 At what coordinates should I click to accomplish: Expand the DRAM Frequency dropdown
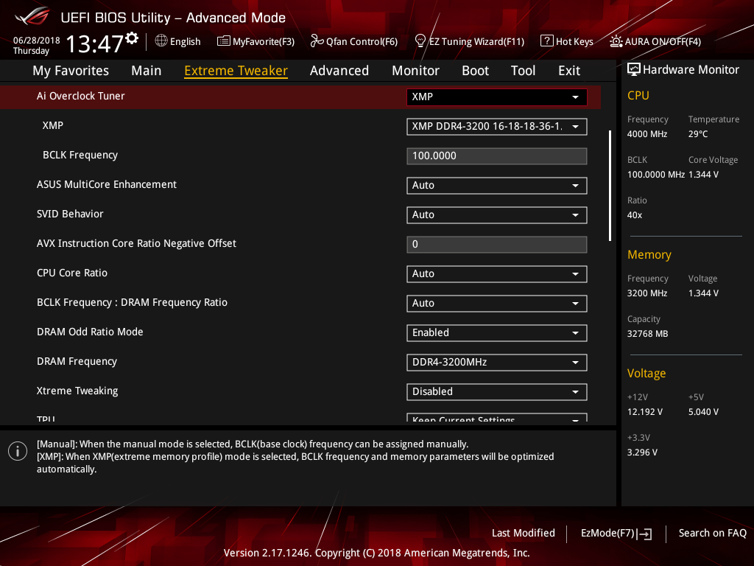point(497,362)
